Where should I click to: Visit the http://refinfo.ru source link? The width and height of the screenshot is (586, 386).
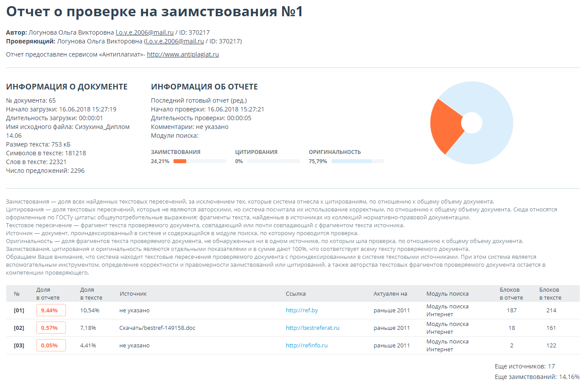tap(307, 346)
